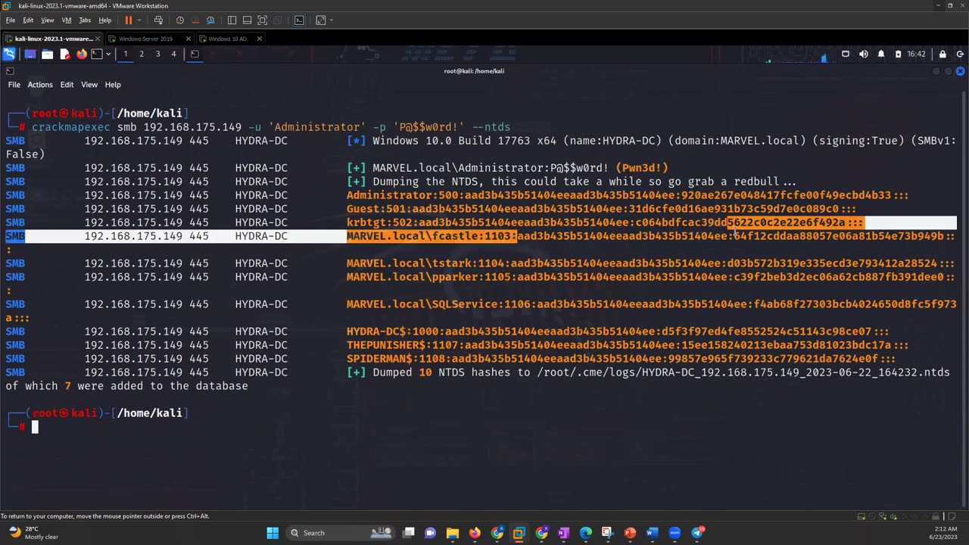Close the terminal window with blue X
The width and height of the screenshot is (969, 545).
pyautogui.click(x=960, y=71)
